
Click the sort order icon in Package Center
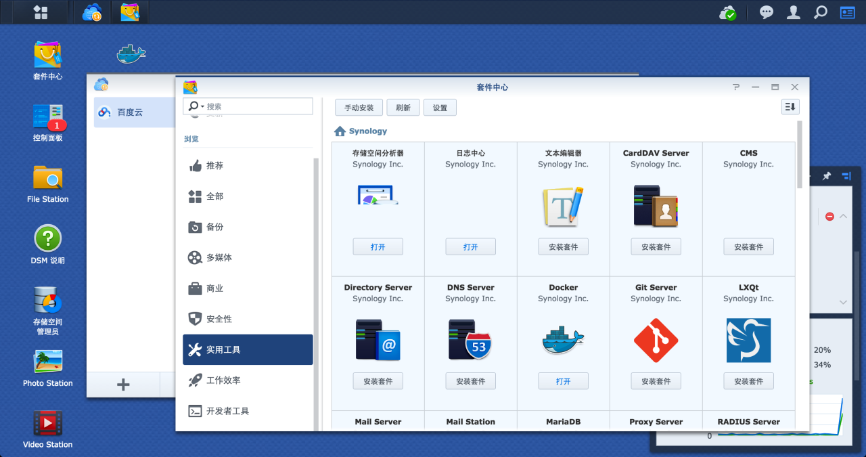pos(790,106)
